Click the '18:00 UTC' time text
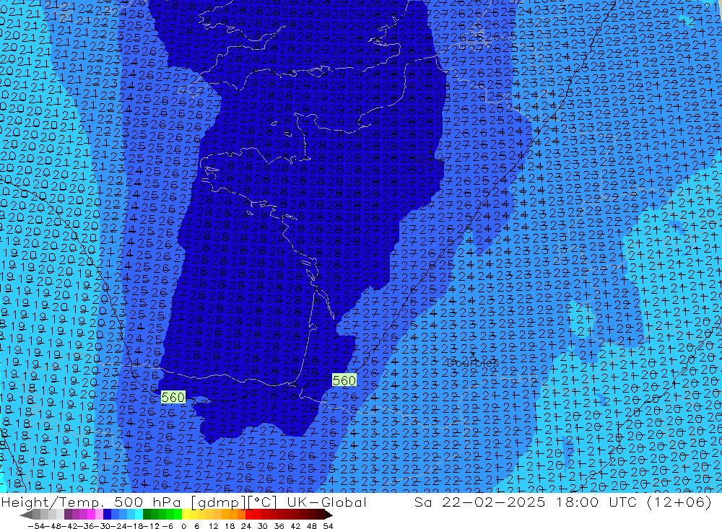 click(x=598, y=502)
